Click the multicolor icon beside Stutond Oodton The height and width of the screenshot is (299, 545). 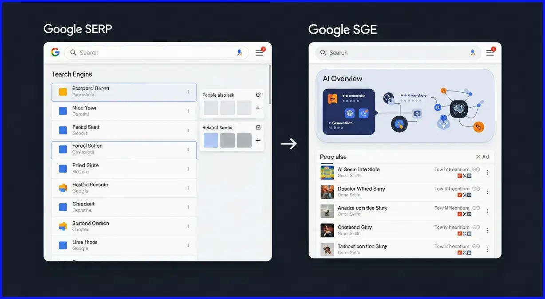click(x=63, y=226)
